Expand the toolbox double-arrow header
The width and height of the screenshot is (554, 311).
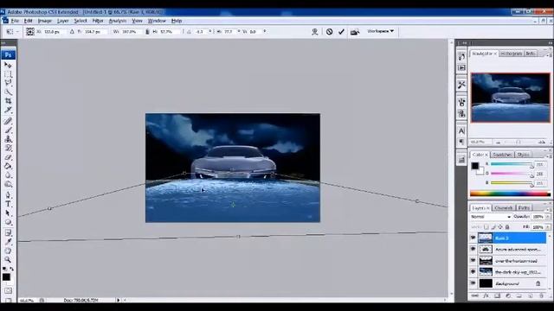(x=3, y=43)
